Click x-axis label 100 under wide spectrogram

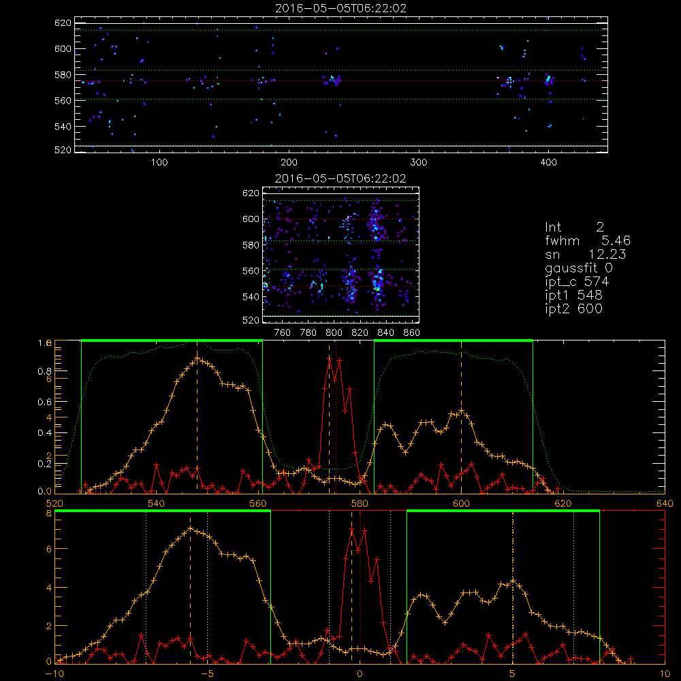(x=159, y=163)
